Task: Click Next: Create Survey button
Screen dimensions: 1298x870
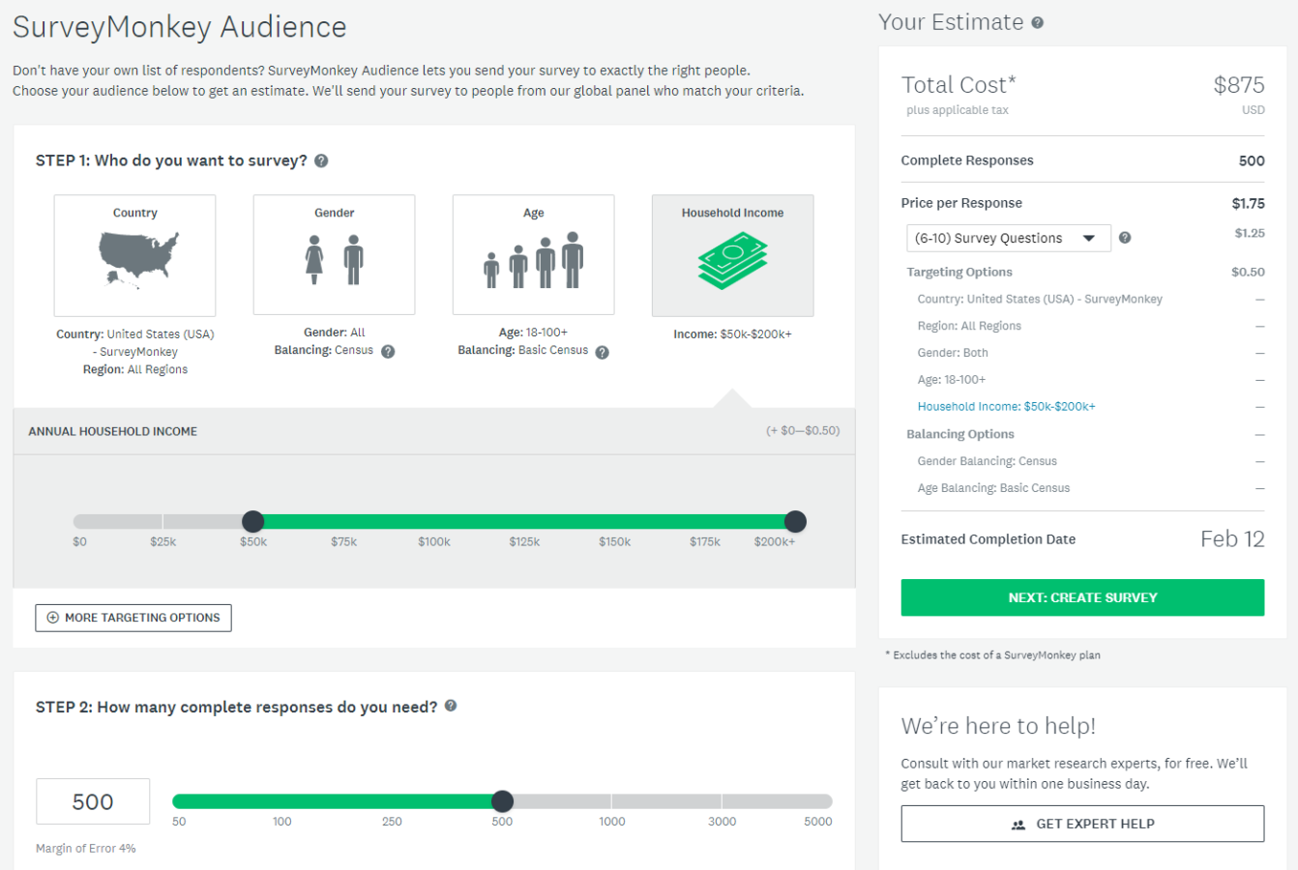Action: pos(1082,597)
